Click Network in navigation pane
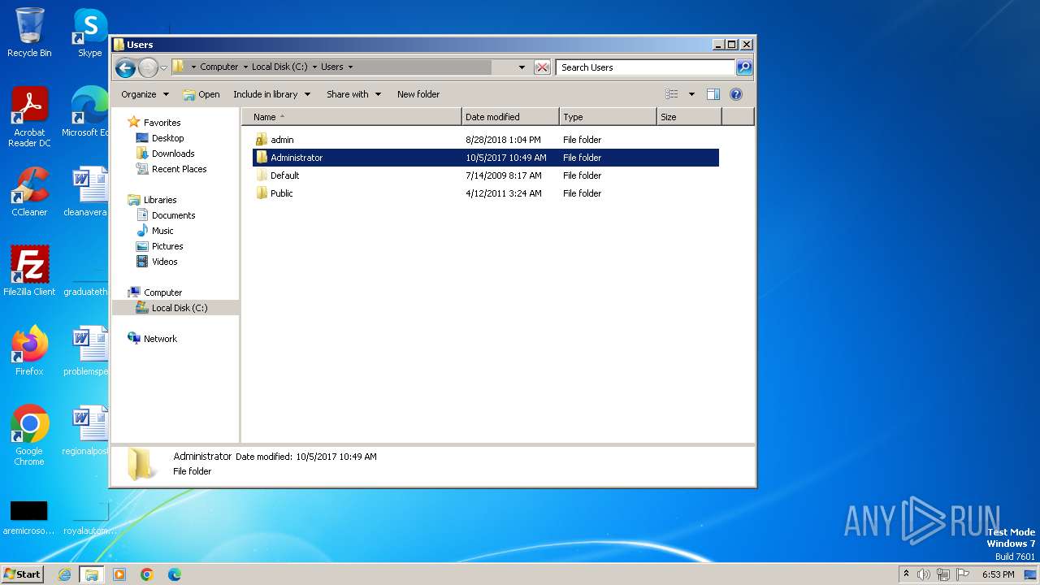The height and width of the screenshot is (585, 1040). coord(159,339)
